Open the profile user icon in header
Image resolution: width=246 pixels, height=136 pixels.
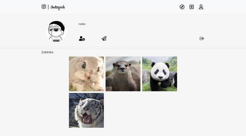tap(201, 7)
